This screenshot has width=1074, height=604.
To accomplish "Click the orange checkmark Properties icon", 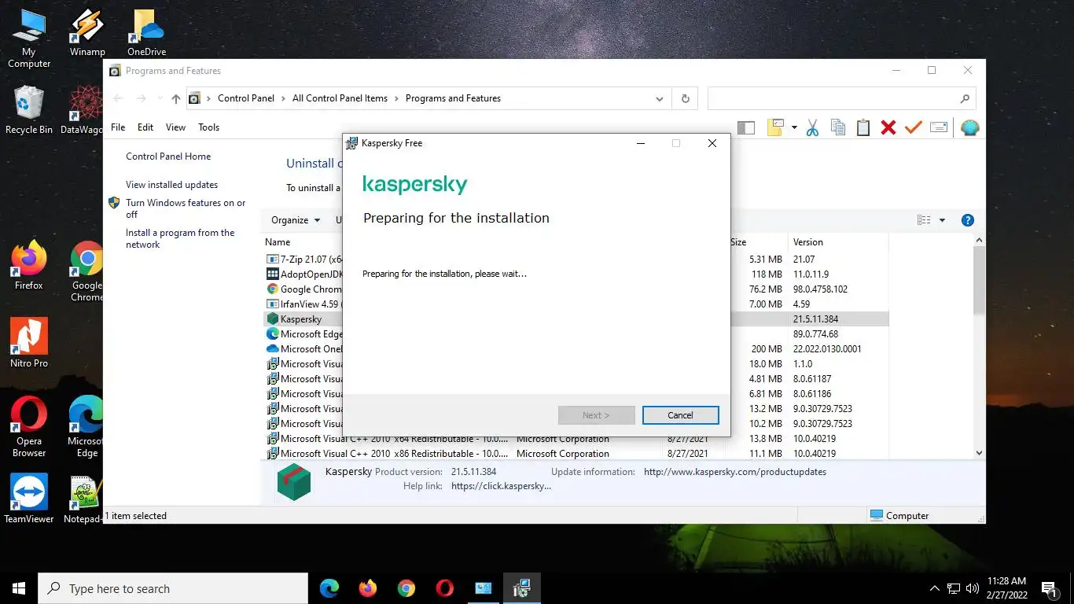I will (x=914, y=127).
